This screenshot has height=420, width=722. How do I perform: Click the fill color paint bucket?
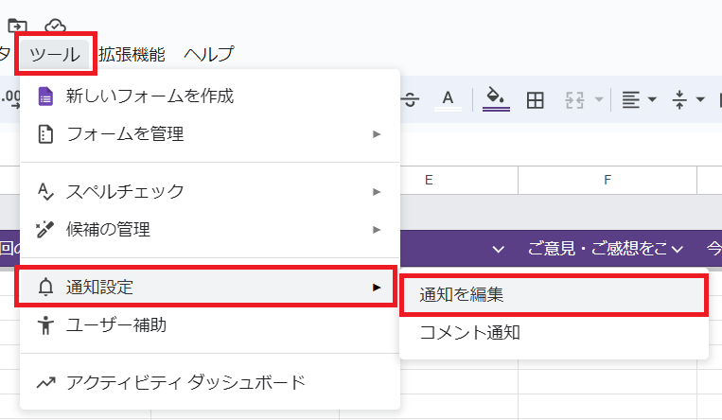click(496, 99)
